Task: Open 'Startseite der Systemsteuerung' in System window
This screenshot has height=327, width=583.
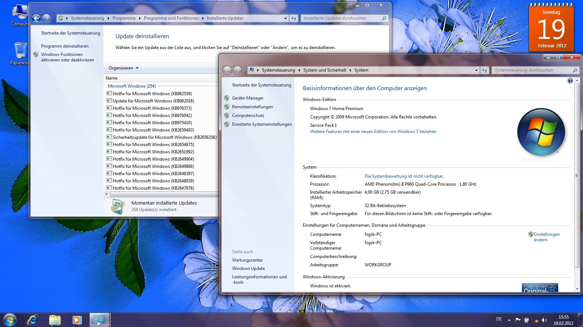Action: [262, 85]
